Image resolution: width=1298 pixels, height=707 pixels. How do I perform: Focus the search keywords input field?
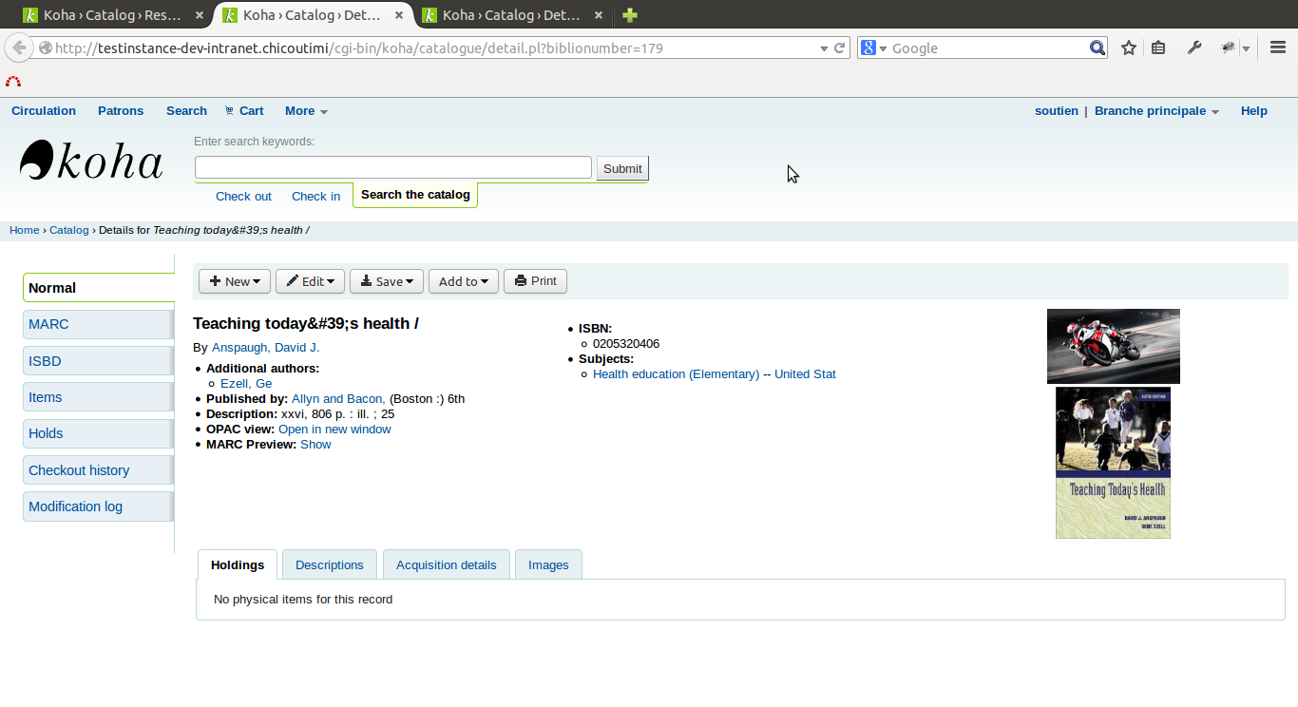click(x=392, y=168)
